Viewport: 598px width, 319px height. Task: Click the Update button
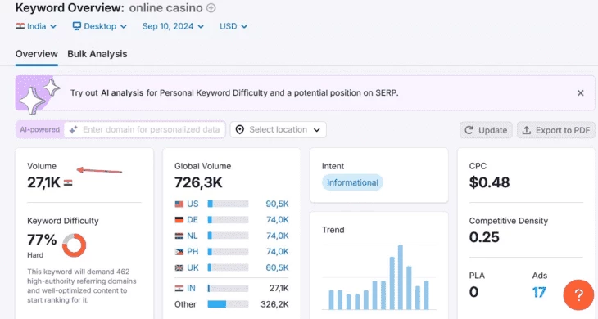click(486, 130)
